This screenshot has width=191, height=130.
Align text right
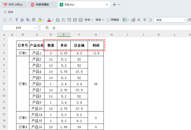point(150,20)
